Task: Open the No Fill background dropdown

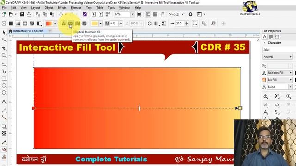Action: click(280, 80)
